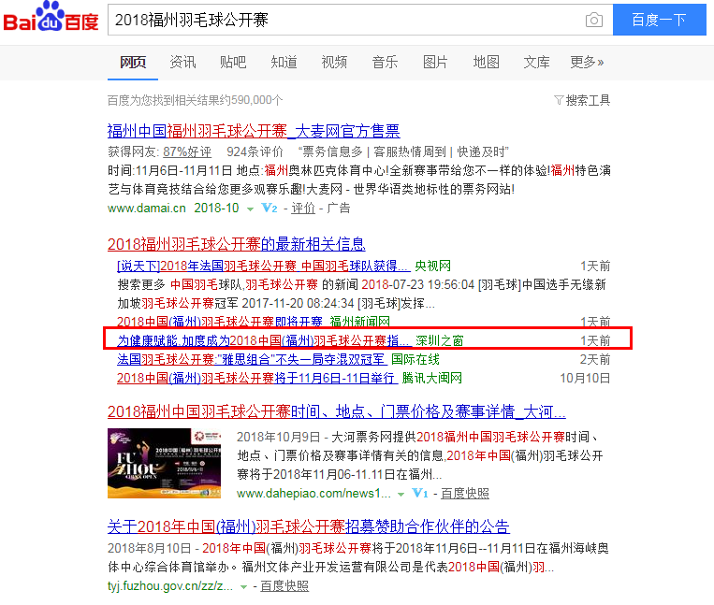The height and width of the screenshot is (605, 714).
Task: Click the 87%好评 rating link
Action: 187,151
